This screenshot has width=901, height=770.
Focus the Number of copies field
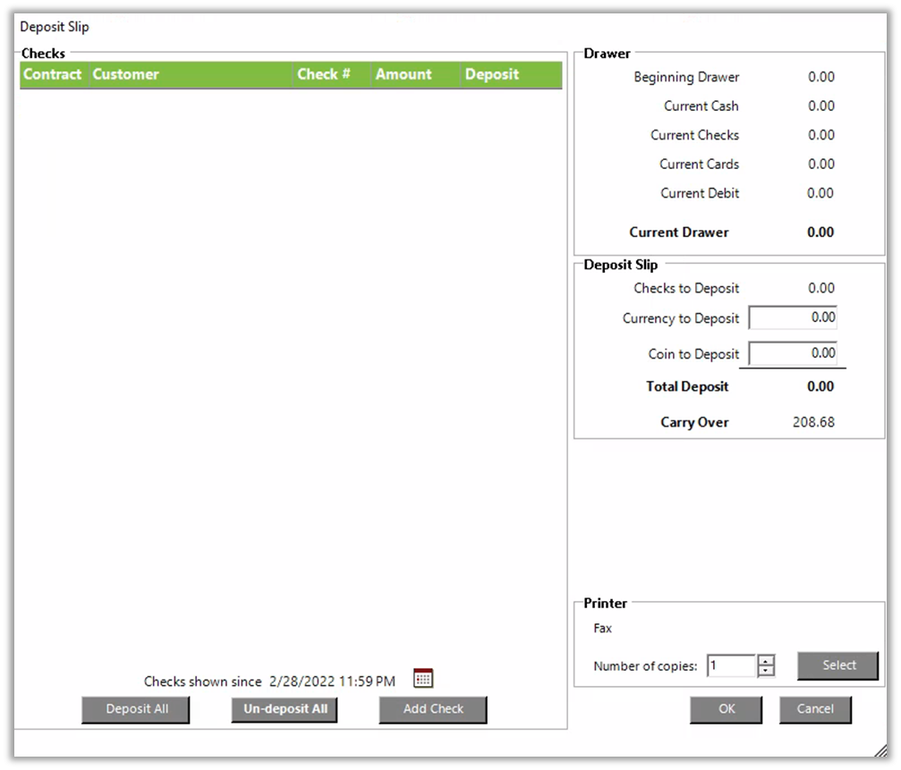point(731,666)
